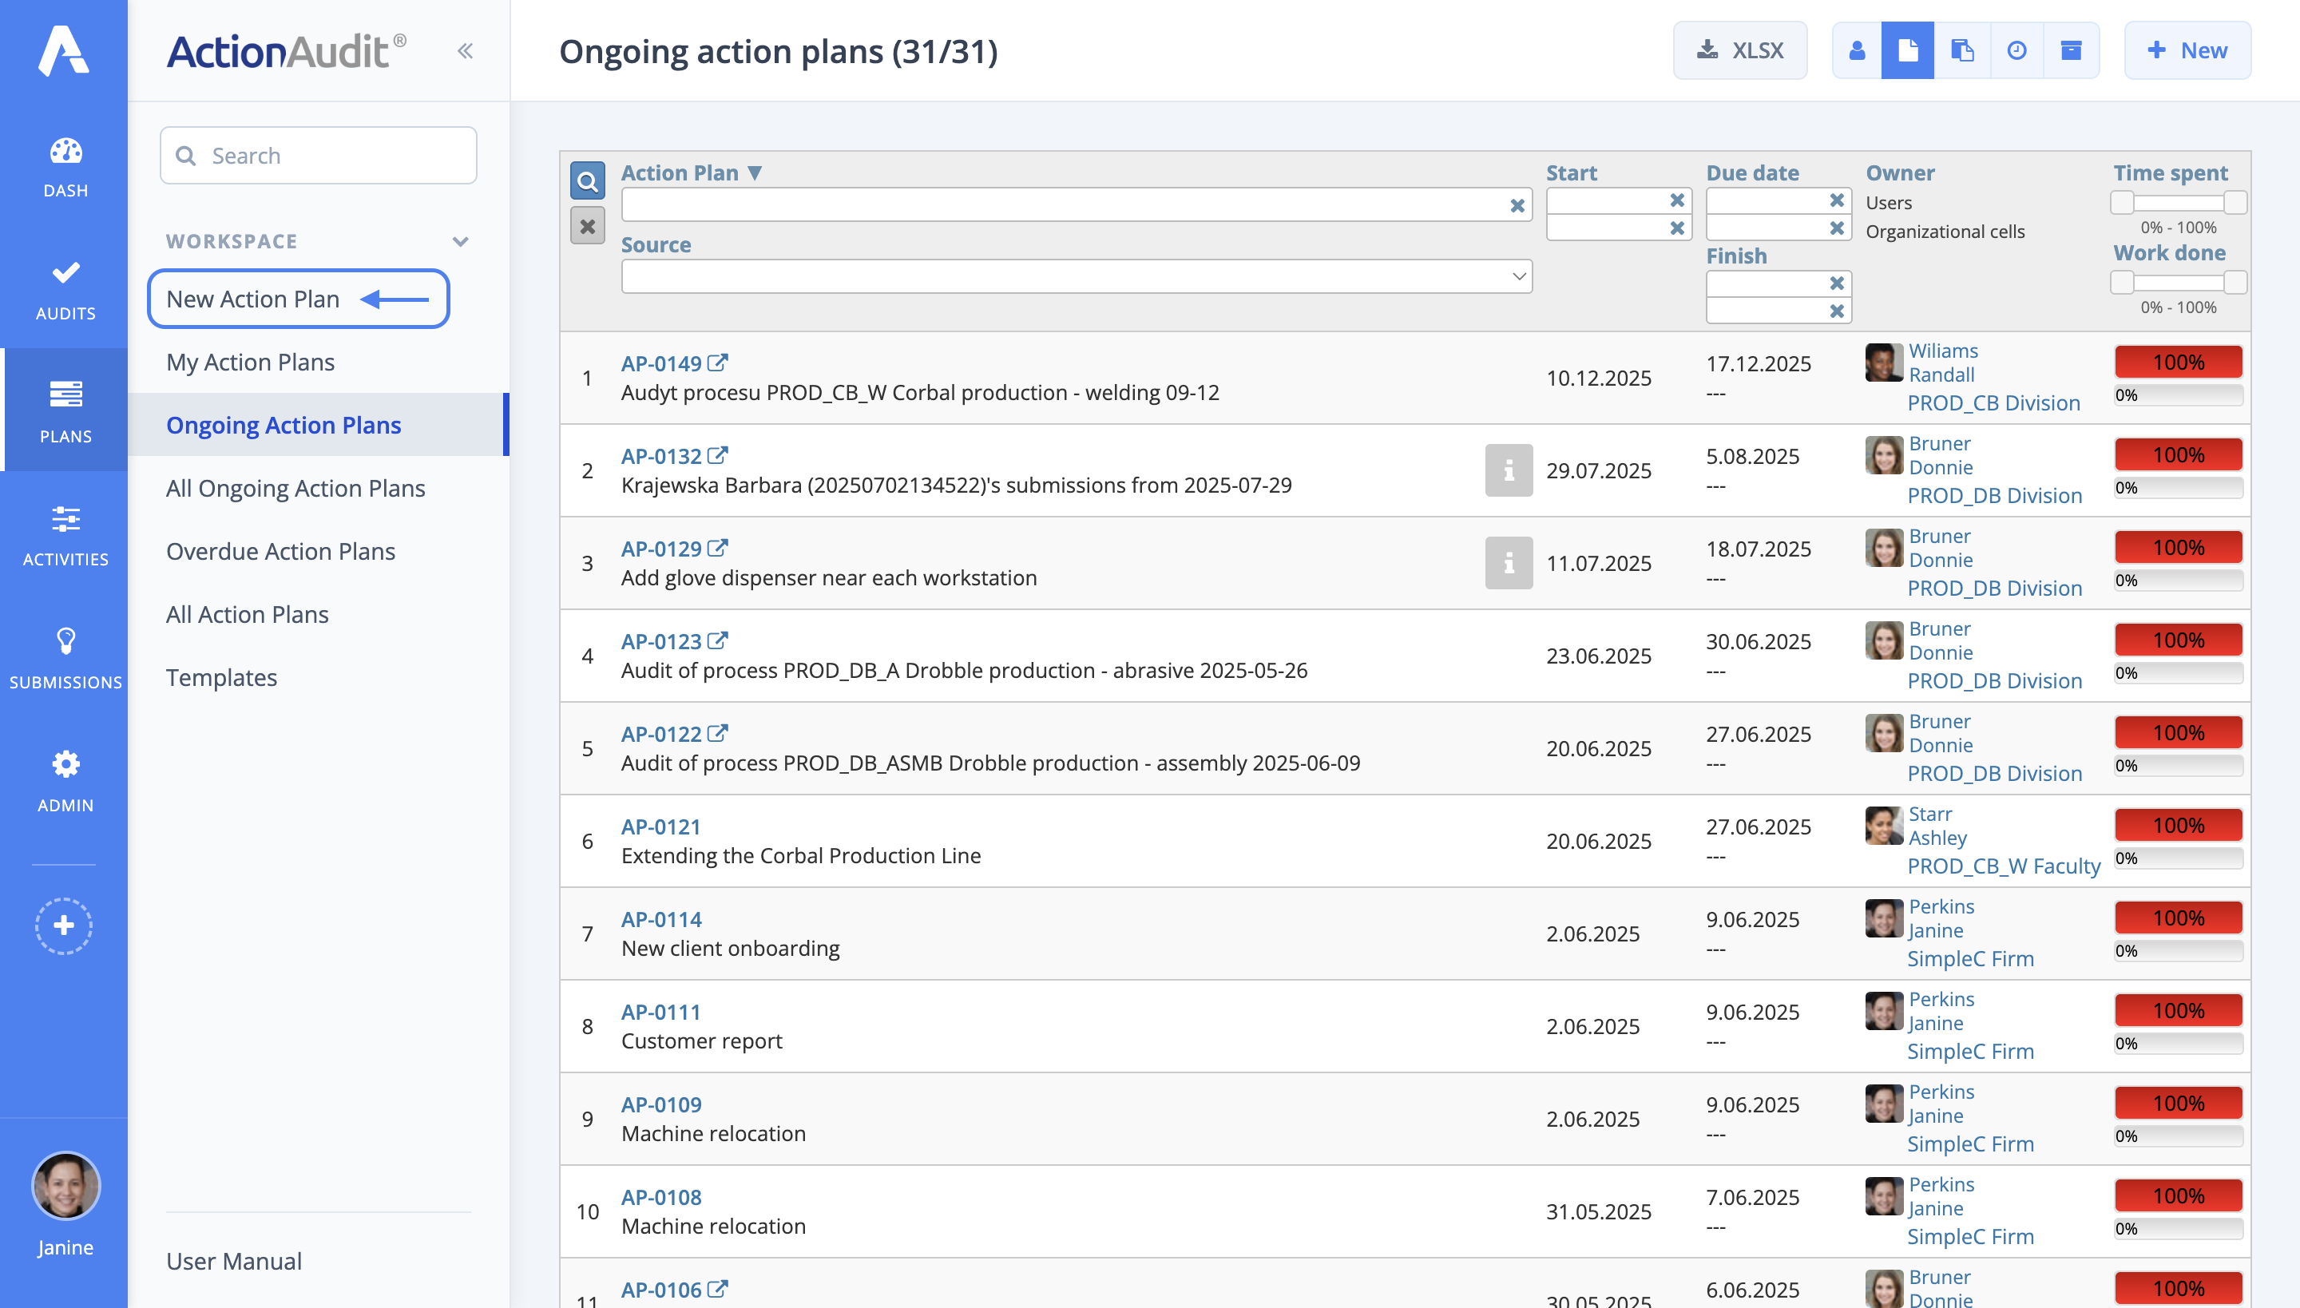
Task: Collapse the sidebar using the double-chevron
Action: (466, 50)
